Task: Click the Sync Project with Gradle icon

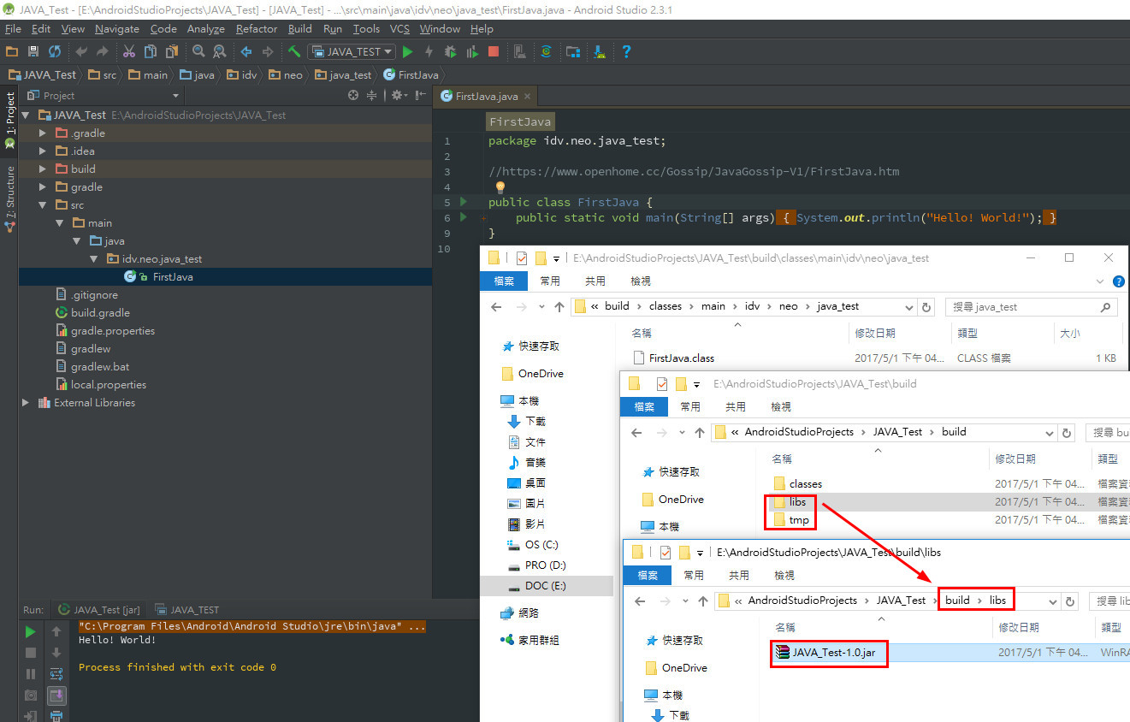Action: [x=547, y=52]
